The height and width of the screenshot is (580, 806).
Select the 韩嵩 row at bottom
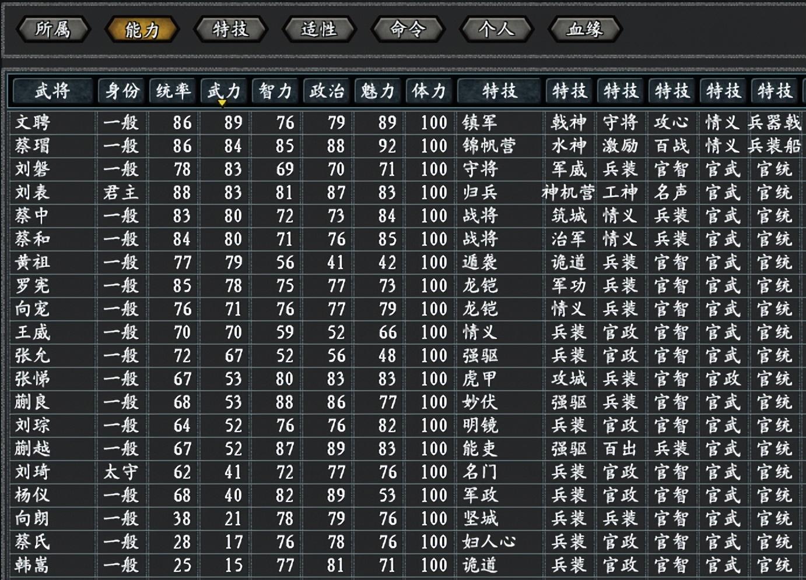33,565
